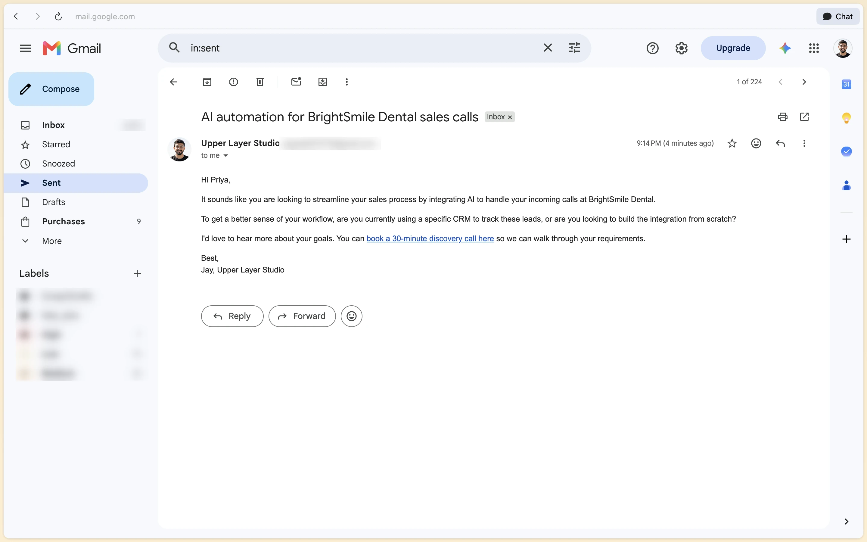Focus the in:sent search field
Viewport: 867px width, 542px height.
(362, 48)
